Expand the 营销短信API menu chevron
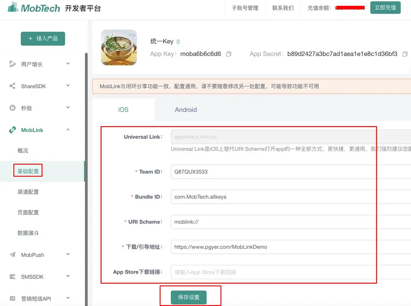 (68, 298)
